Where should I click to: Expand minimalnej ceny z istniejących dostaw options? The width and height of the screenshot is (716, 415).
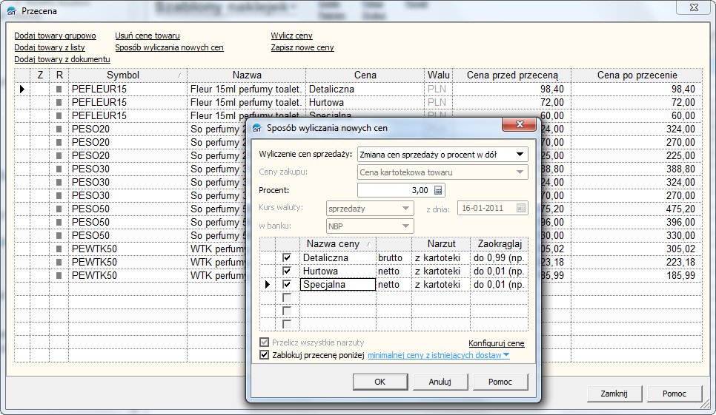click(x=506, y=355)
